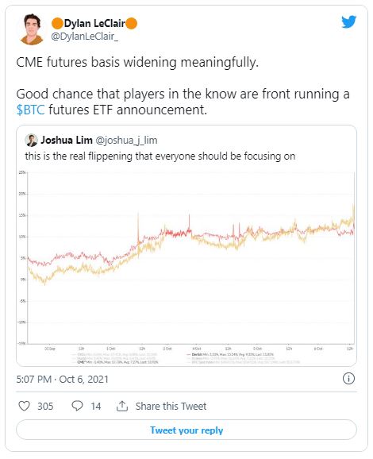This screenshot has height=459, width=373.
Task: Click the orange circle after Dylan LeClair
Action: [x=131, y=23]
